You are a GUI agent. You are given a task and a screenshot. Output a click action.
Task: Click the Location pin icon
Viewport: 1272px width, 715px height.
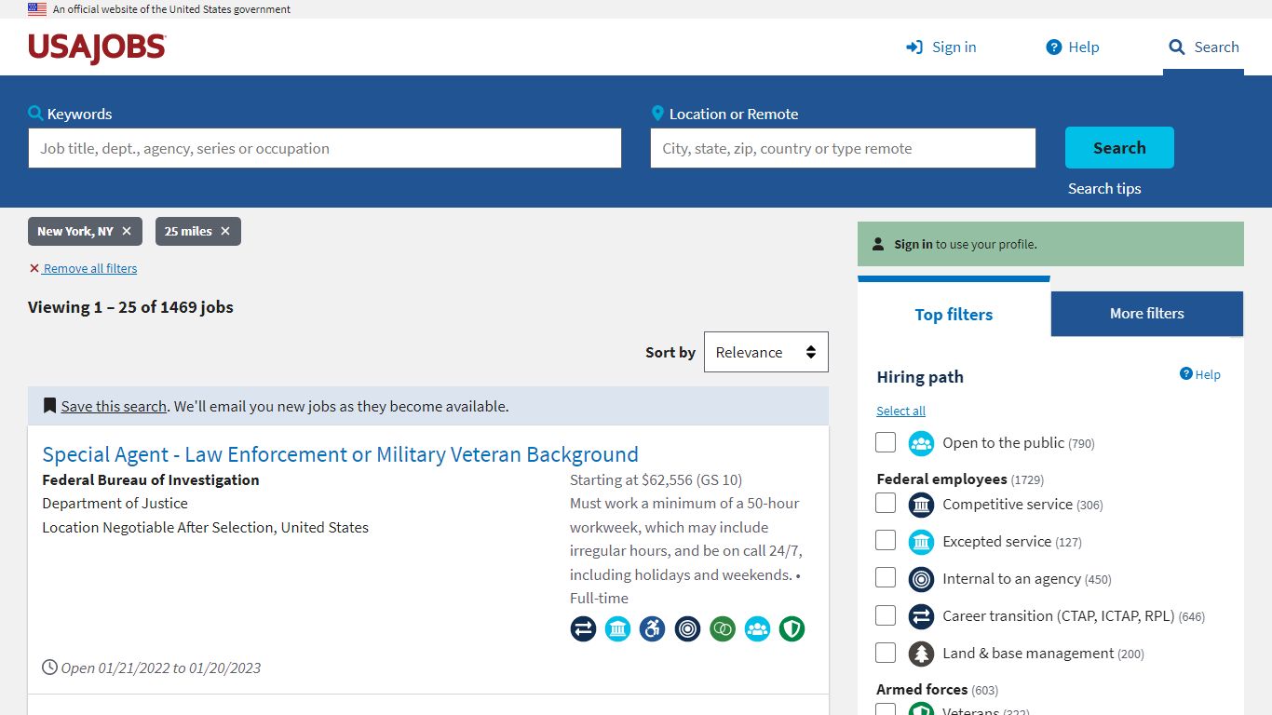657,114
